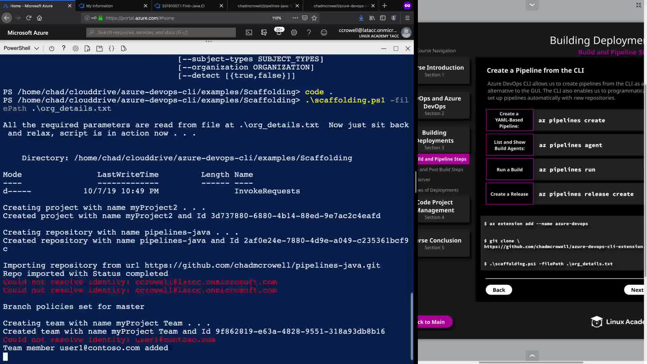Click the Back button in course
Screen dimensions: 647x364
coord(499,290)
